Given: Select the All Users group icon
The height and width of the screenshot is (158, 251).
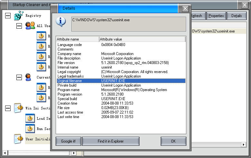Looking at the screenshot, I should (30, 26).
